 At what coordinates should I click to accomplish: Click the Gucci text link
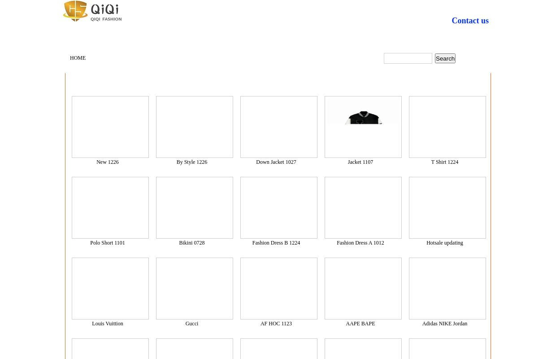(x=192, y=324)
